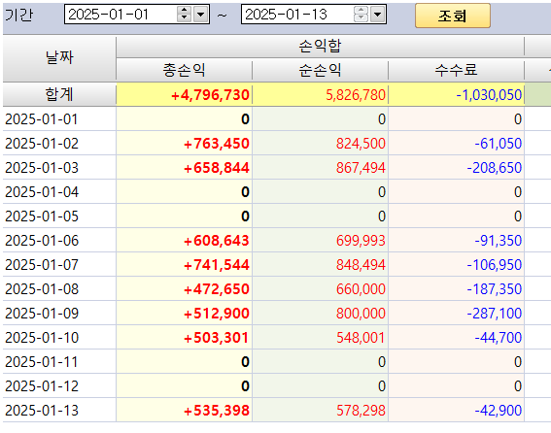The image size is (551, 433).
Task: Increase start date with up spinner arrow
Action: (x=184, y=10)
